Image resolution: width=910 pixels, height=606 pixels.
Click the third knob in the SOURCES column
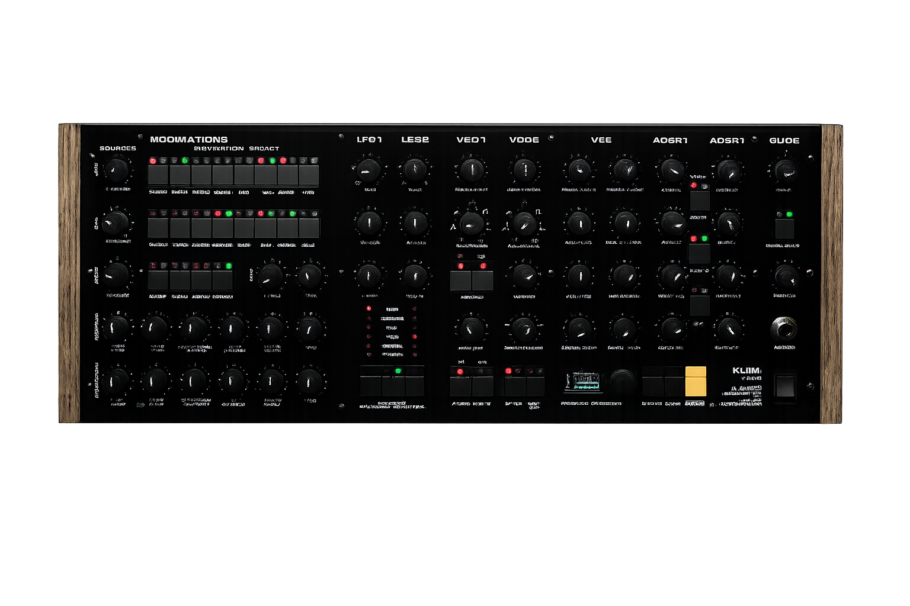(116, 275)
